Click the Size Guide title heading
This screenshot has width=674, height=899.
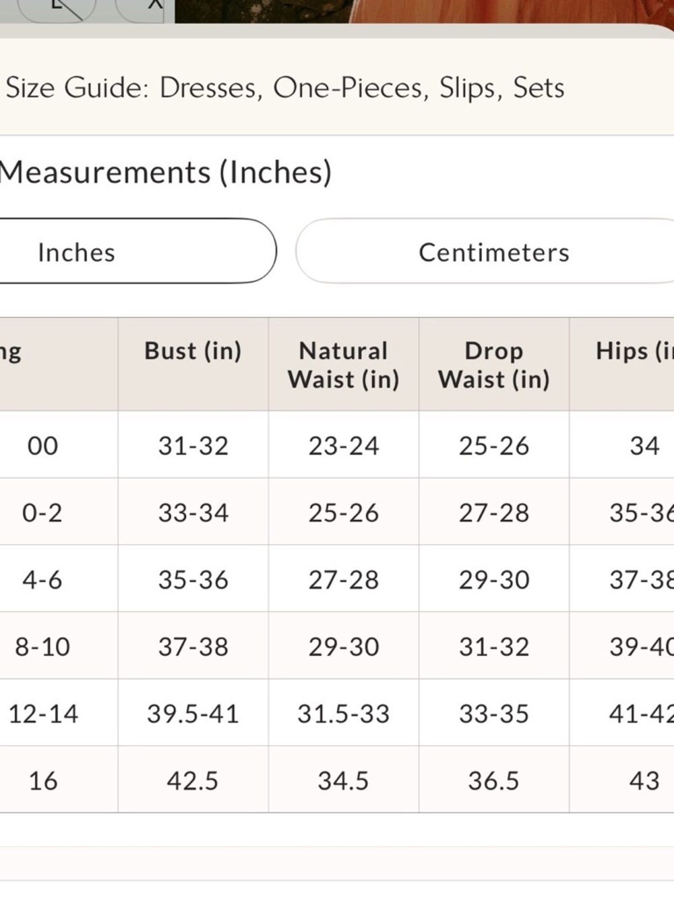point(285,88)
